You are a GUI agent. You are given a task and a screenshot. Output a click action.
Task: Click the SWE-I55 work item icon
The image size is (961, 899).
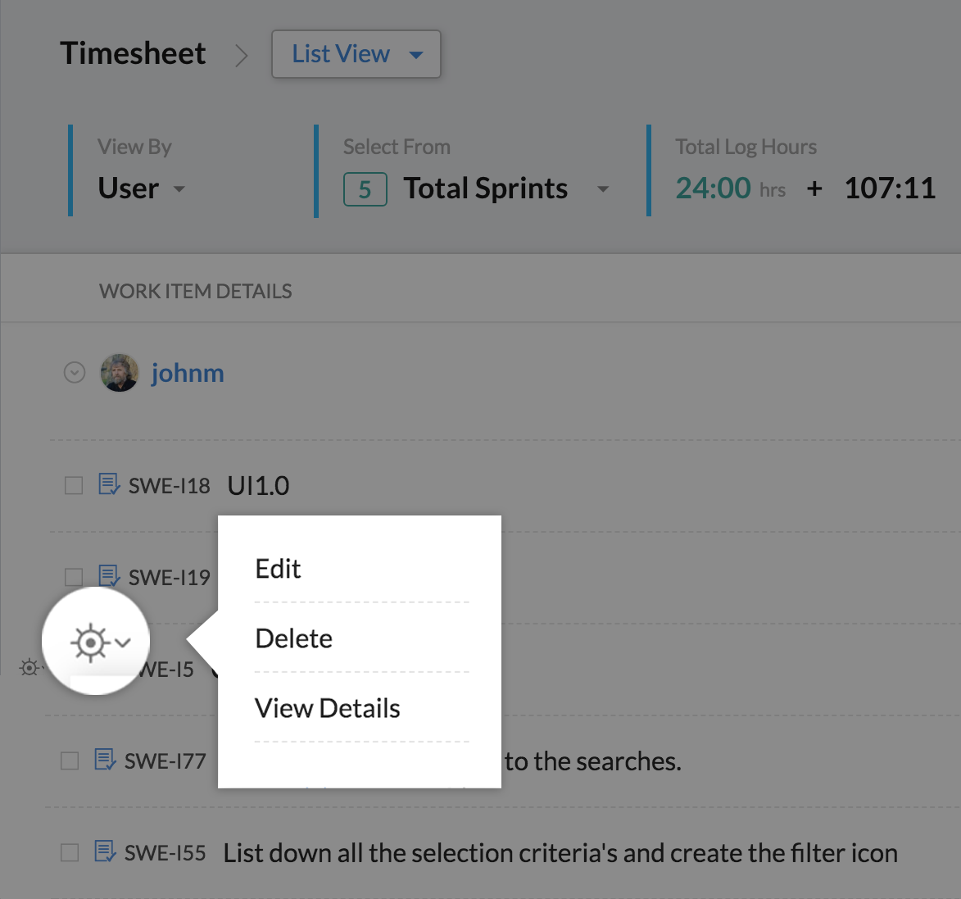105,852
